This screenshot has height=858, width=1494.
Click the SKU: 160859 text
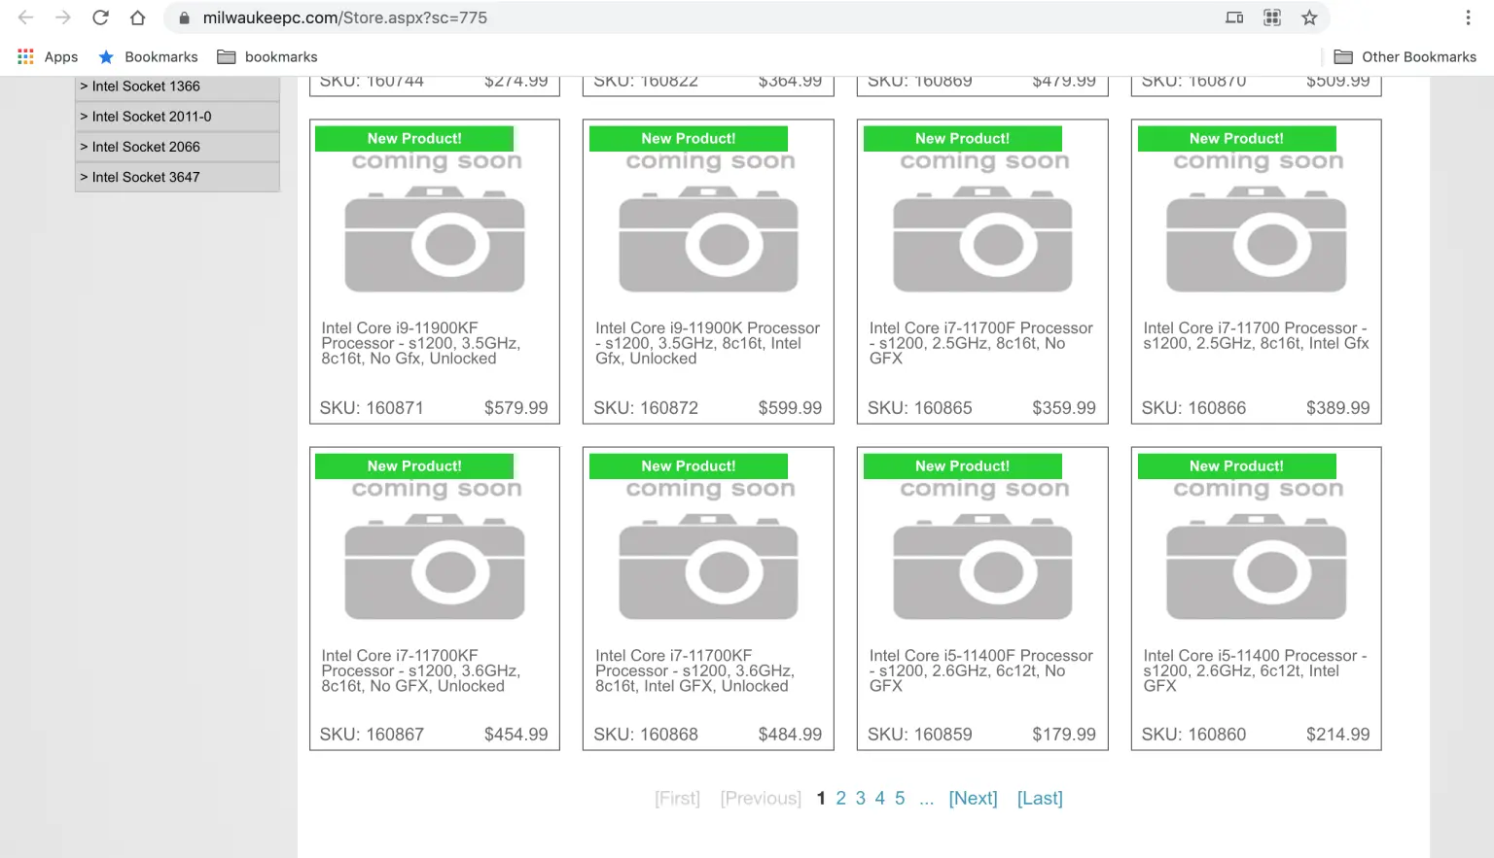920,735
